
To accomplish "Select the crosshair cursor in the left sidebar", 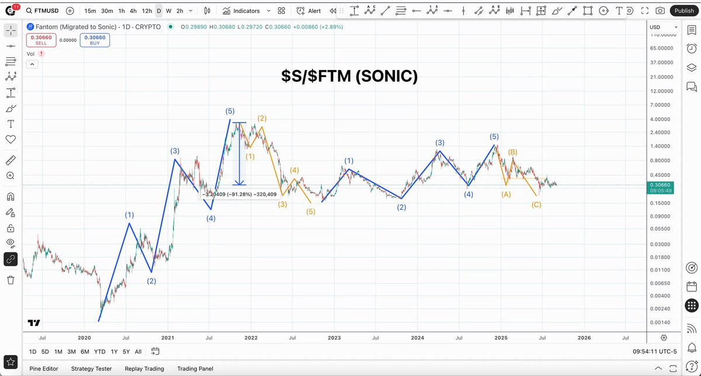I will pos(11,30).
